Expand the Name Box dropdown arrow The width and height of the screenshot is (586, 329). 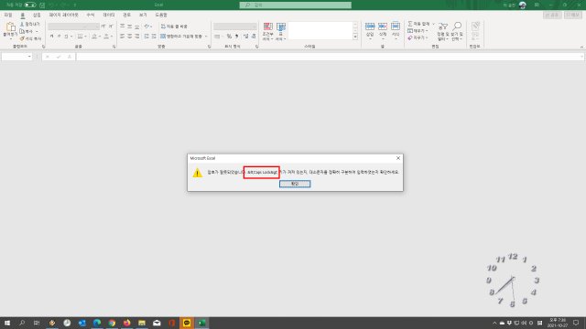tap(29, 57)
